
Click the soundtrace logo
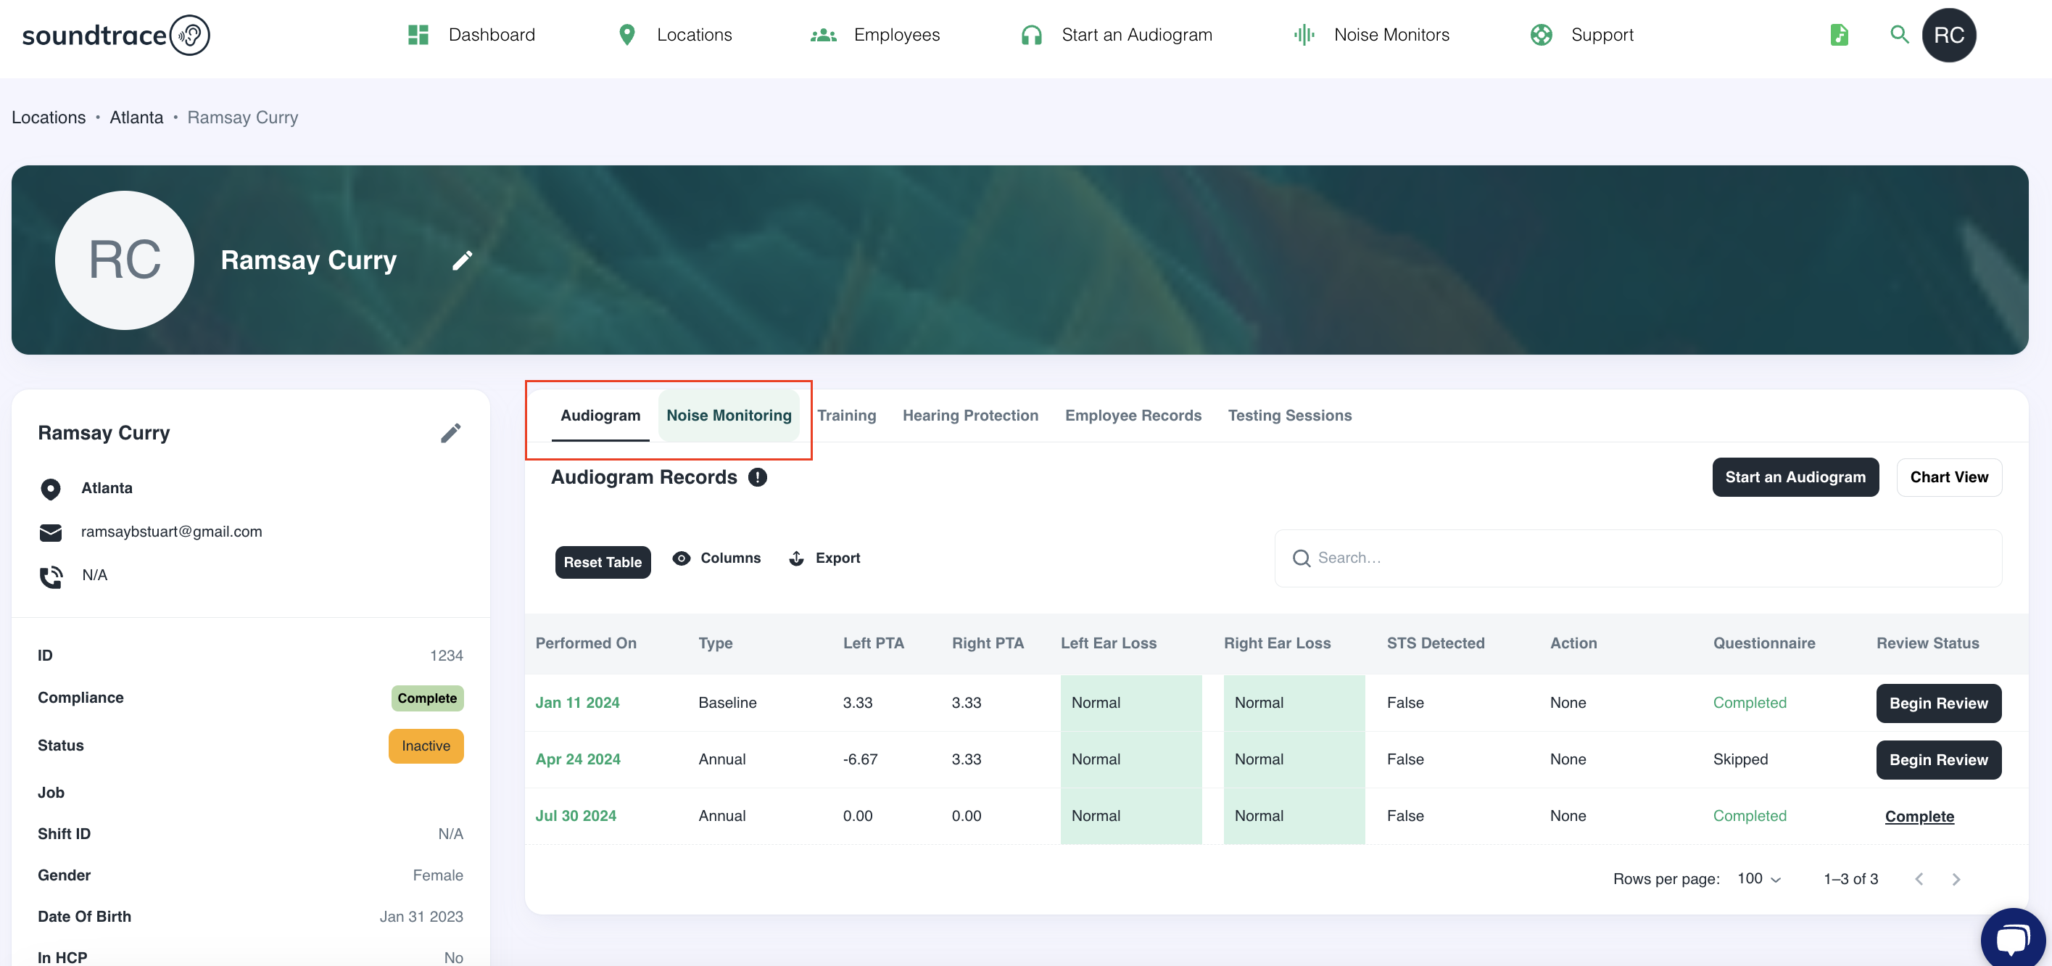[115, 35]
